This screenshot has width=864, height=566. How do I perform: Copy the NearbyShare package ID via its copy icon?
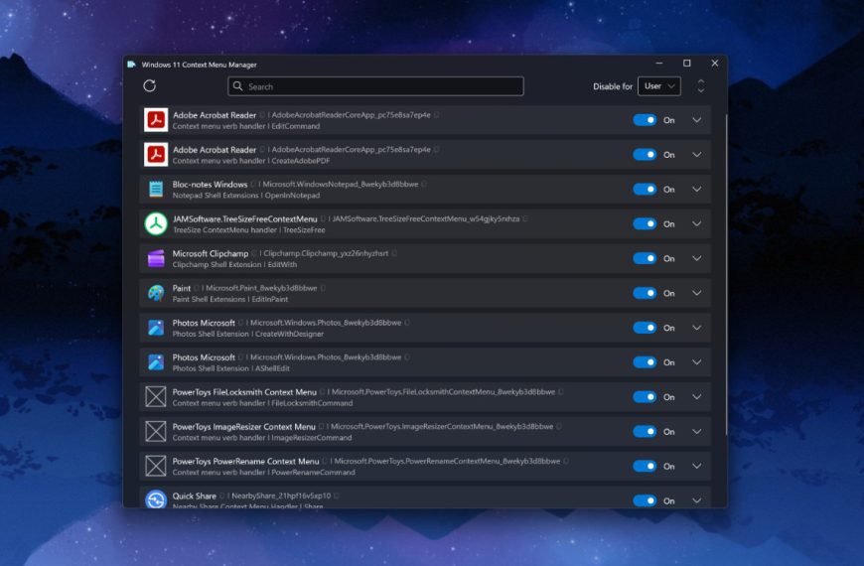point(337,496)
